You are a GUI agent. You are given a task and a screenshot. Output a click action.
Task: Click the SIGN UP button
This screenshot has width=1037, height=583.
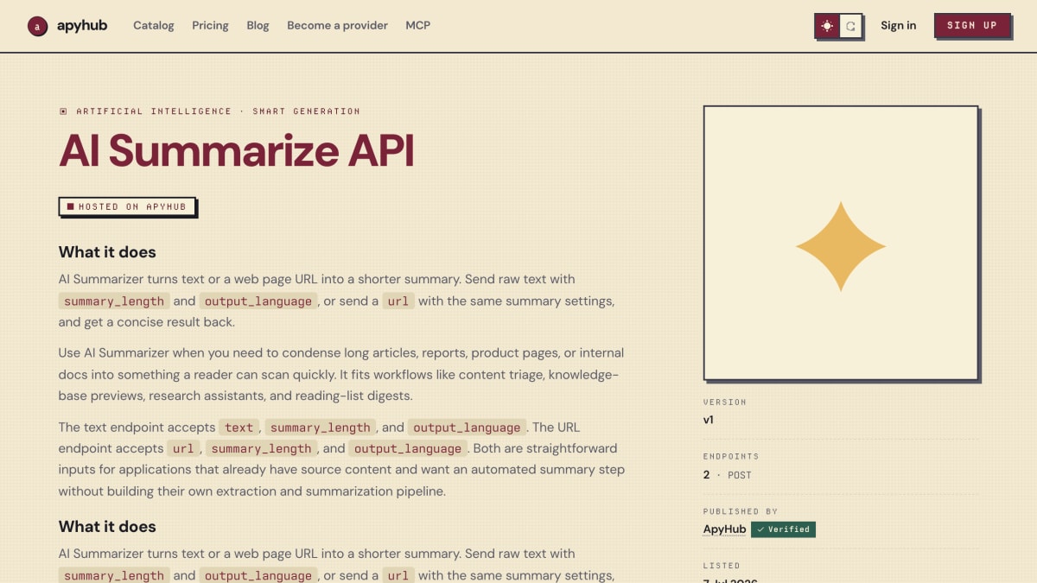(x=972, y=25)
